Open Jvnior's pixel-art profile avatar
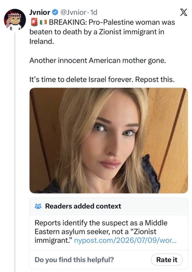 (15, 19)
